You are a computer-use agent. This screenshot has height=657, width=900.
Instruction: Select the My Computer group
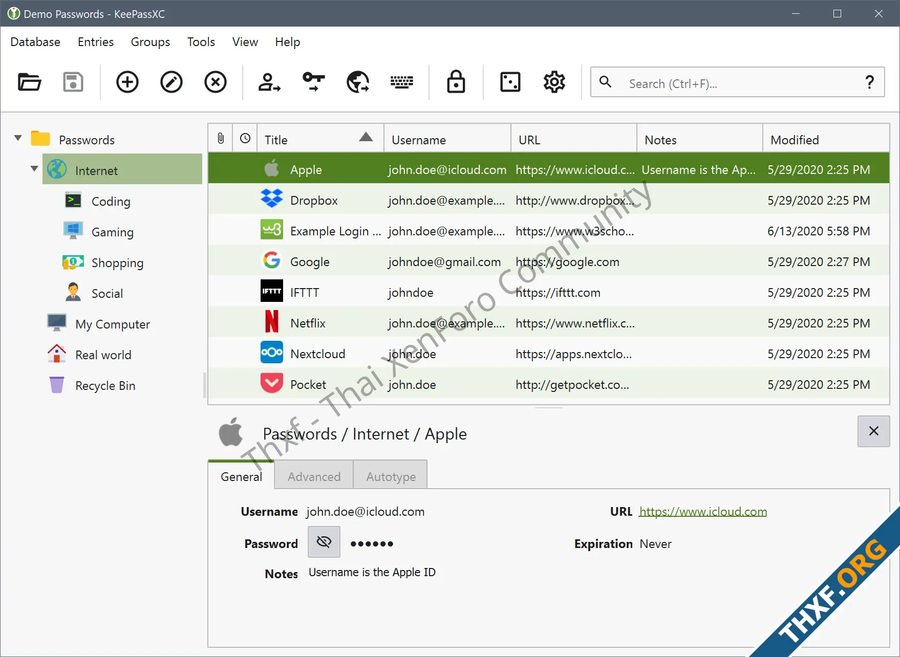click(113, 324)
